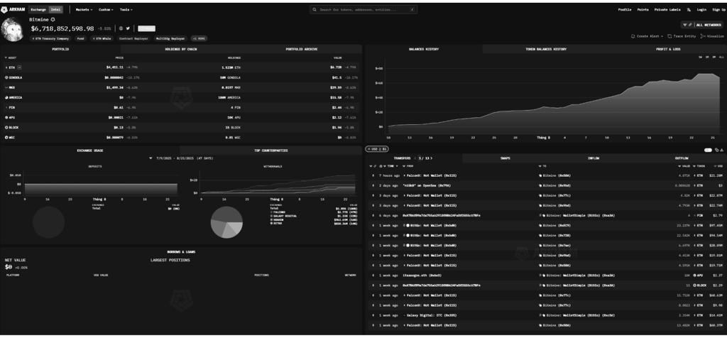Viewport: 727px width, 338px height.
Task: Click the ETH Treasury Company tag
Action: point(50,38)
